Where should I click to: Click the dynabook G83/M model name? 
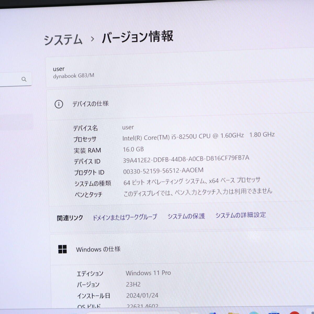tap(74, 76)
